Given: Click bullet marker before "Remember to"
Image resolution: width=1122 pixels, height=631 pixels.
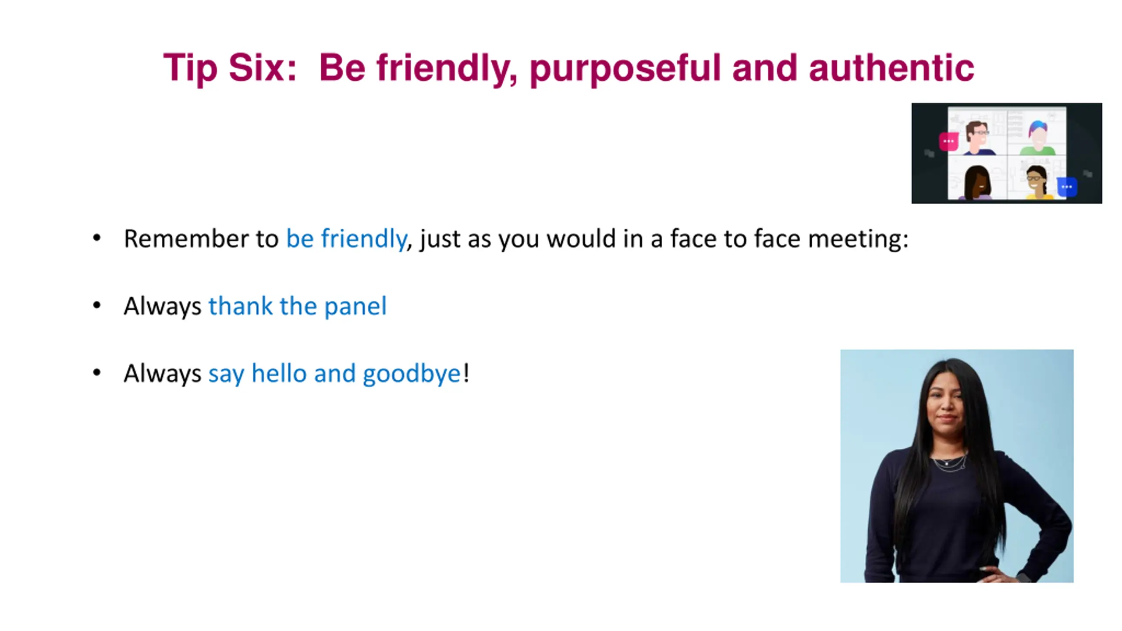Looking at the screenshot, I should [97, 238].
